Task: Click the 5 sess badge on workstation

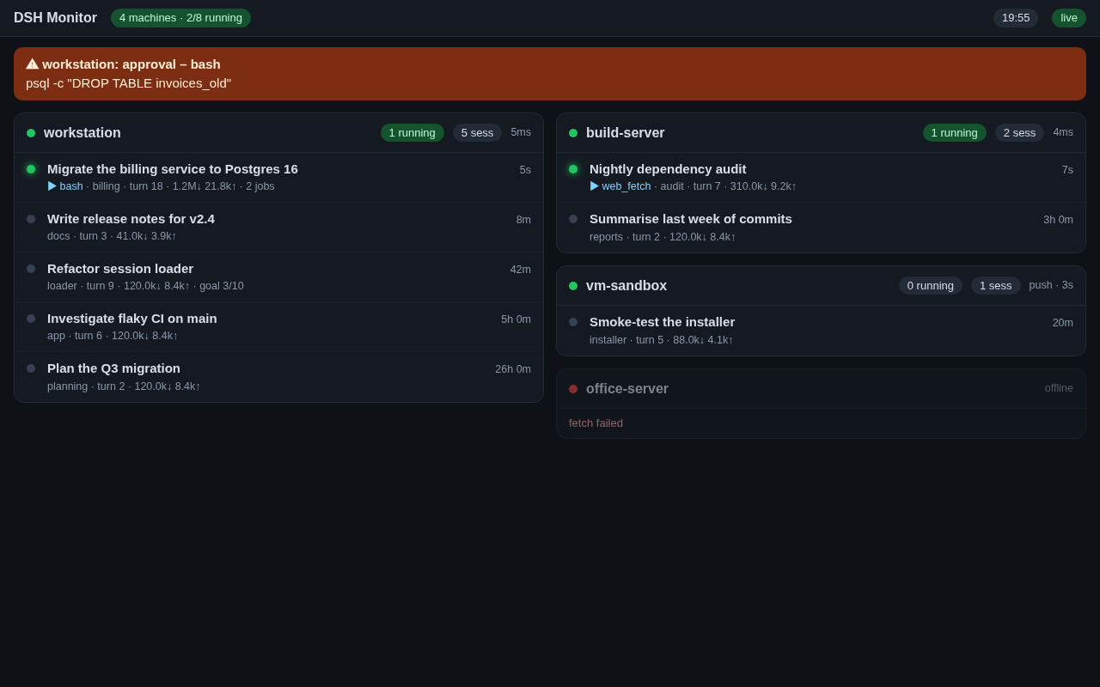Action: pos(477,133)
